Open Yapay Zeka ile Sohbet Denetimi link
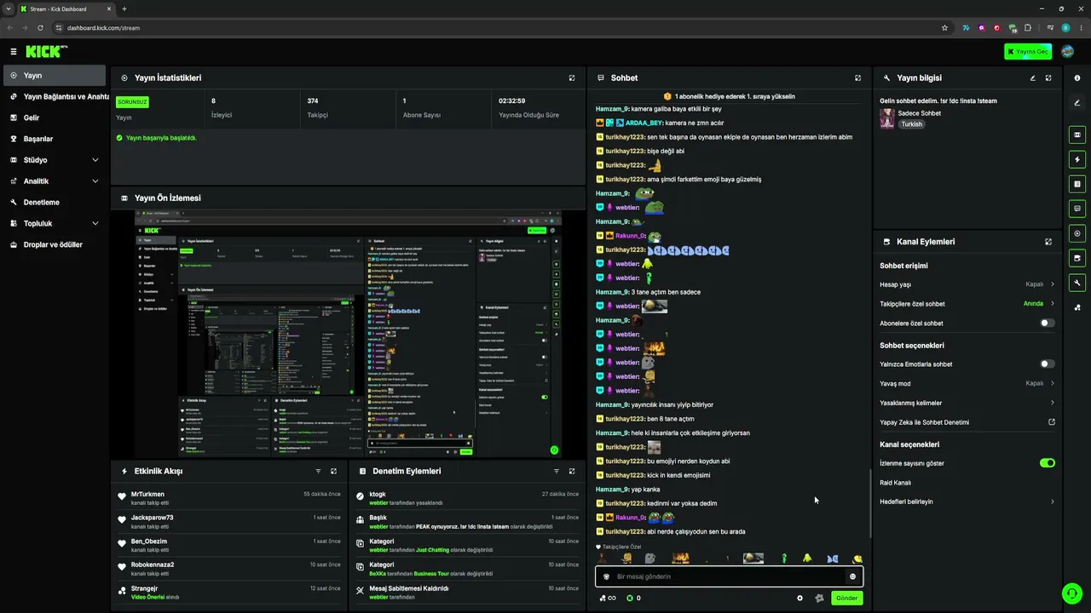Screen dimensions: 1091x613 (x=967, y=422)
